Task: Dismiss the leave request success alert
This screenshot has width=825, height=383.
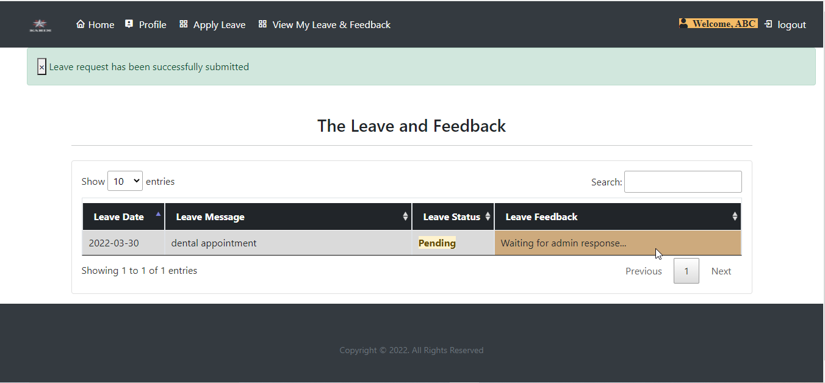Action: 41,66
